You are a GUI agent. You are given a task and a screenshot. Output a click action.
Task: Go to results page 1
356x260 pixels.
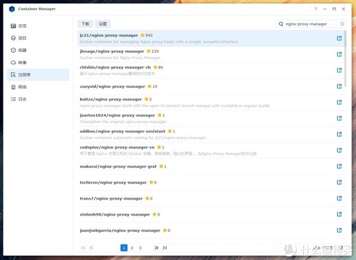[124, 248]
